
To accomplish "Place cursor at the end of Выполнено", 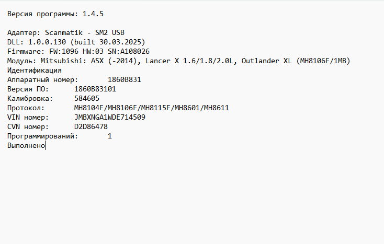I will (x=46, y=145).
